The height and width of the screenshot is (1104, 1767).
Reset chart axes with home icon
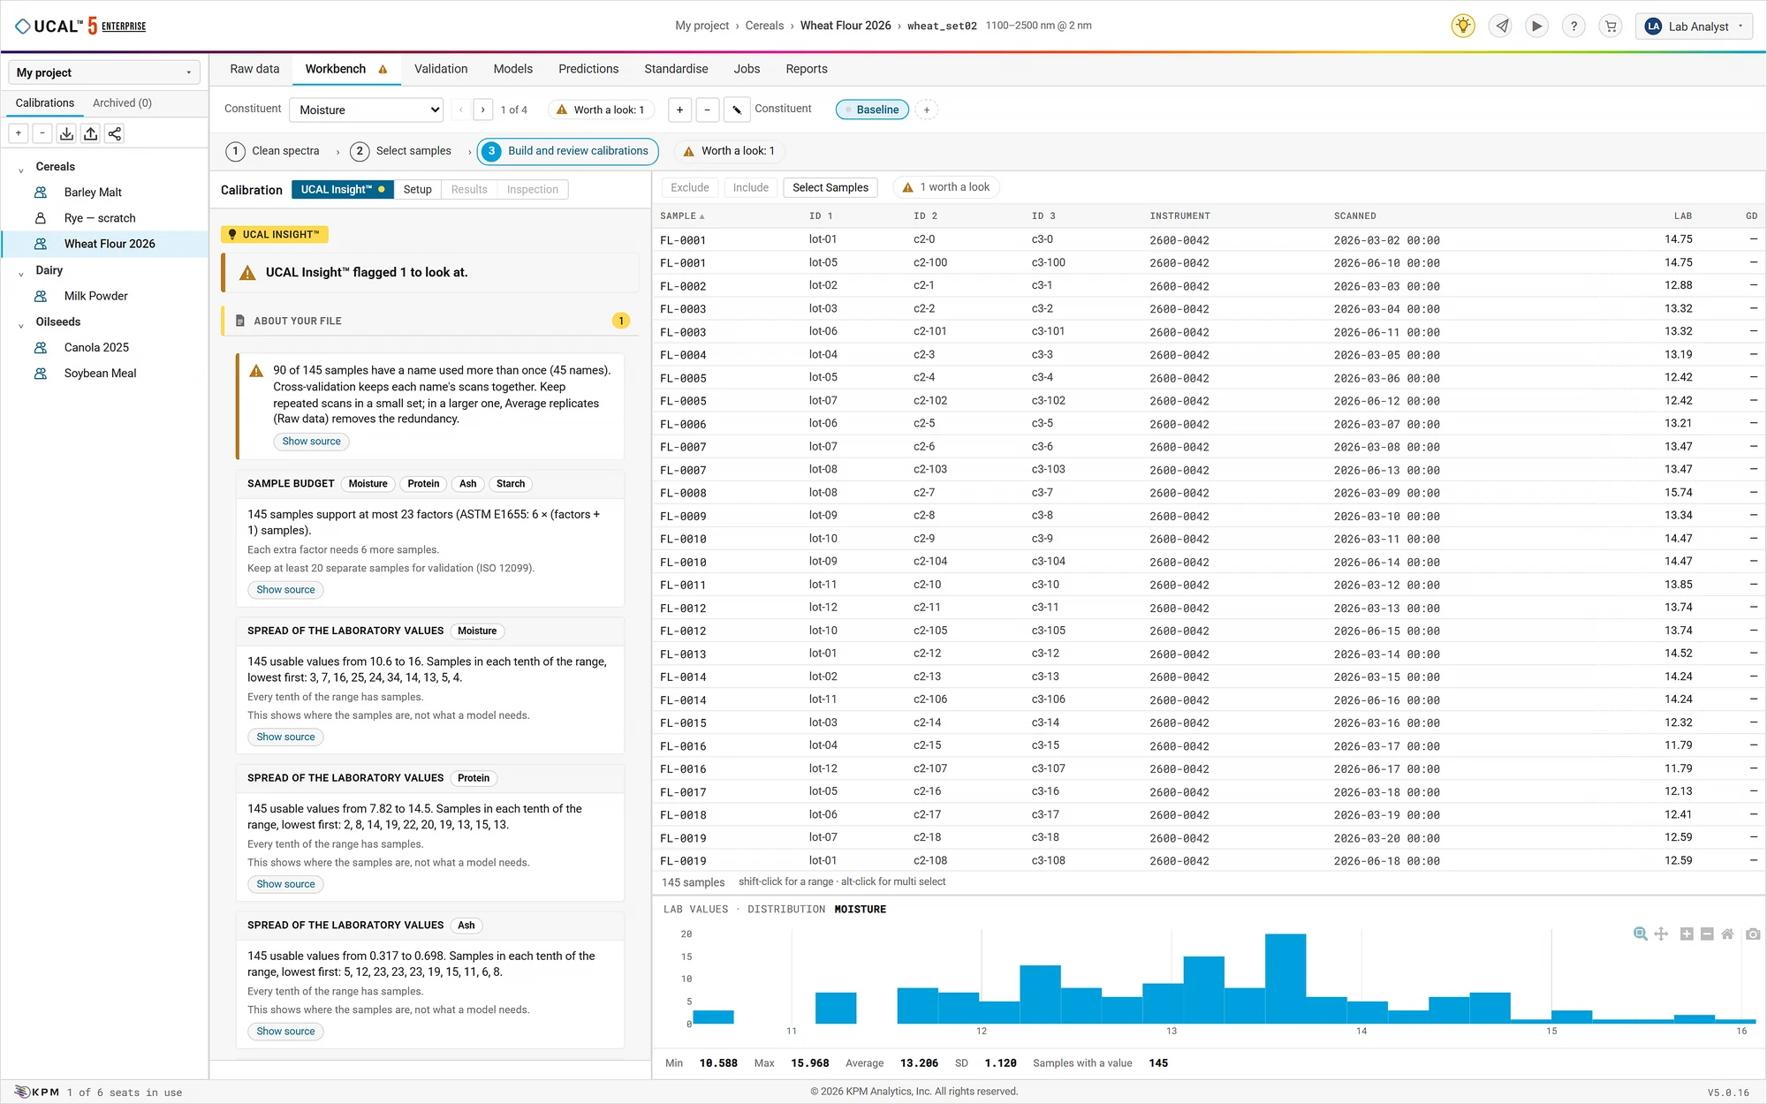1727,934
